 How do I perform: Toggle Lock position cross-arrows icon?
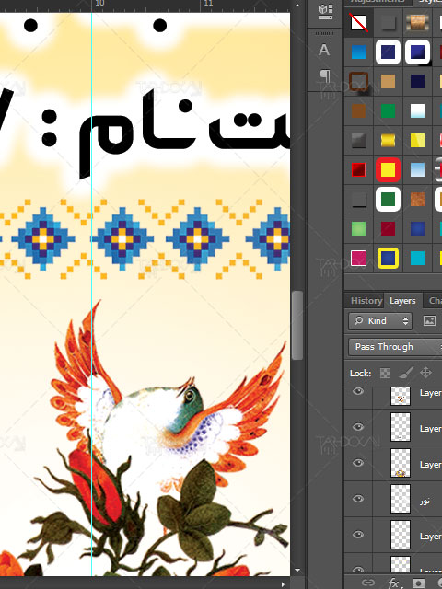pyautogui.click(x=425, y=373)
